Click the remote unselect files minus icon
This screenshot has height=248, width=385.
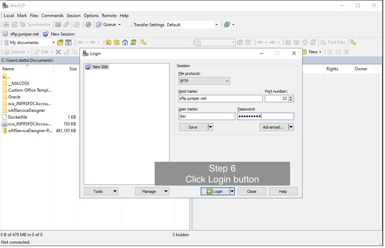click(x=338, y=52)
